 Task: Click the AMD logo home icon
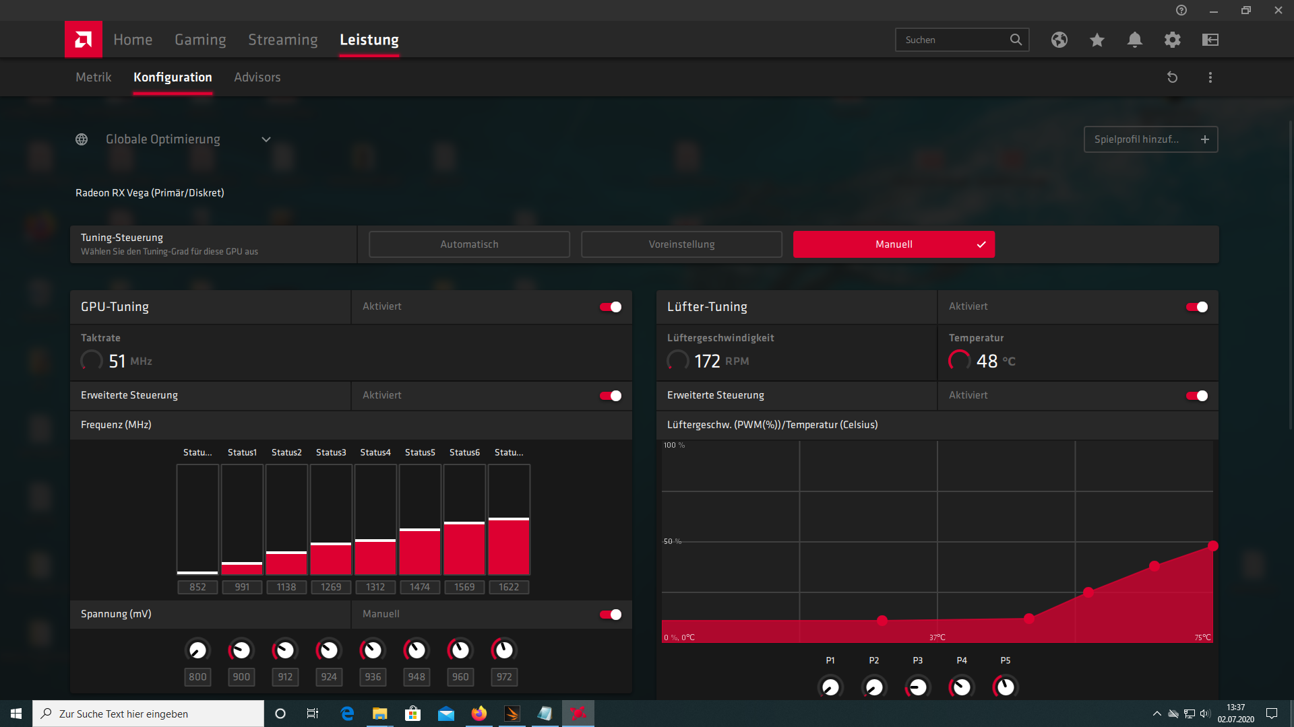(x=84, y=40)
